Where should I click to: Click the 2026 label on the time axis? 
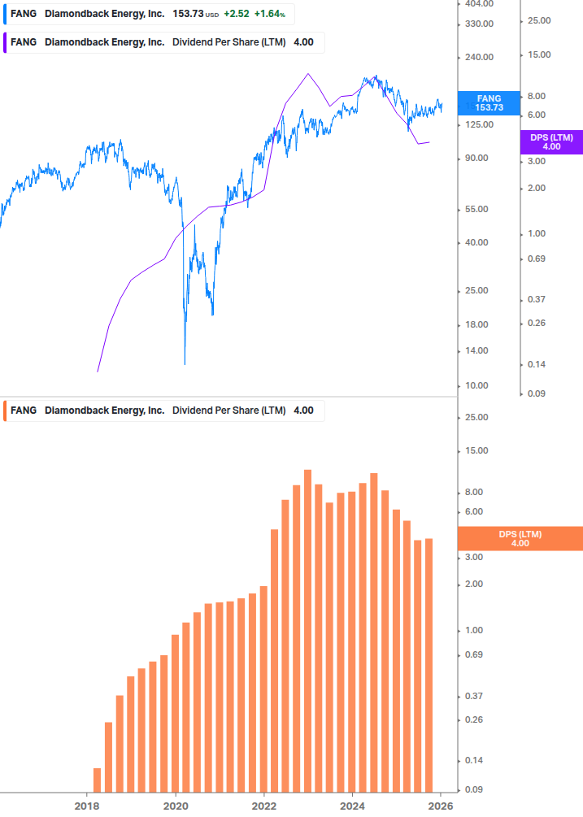[x=440, y=806]
